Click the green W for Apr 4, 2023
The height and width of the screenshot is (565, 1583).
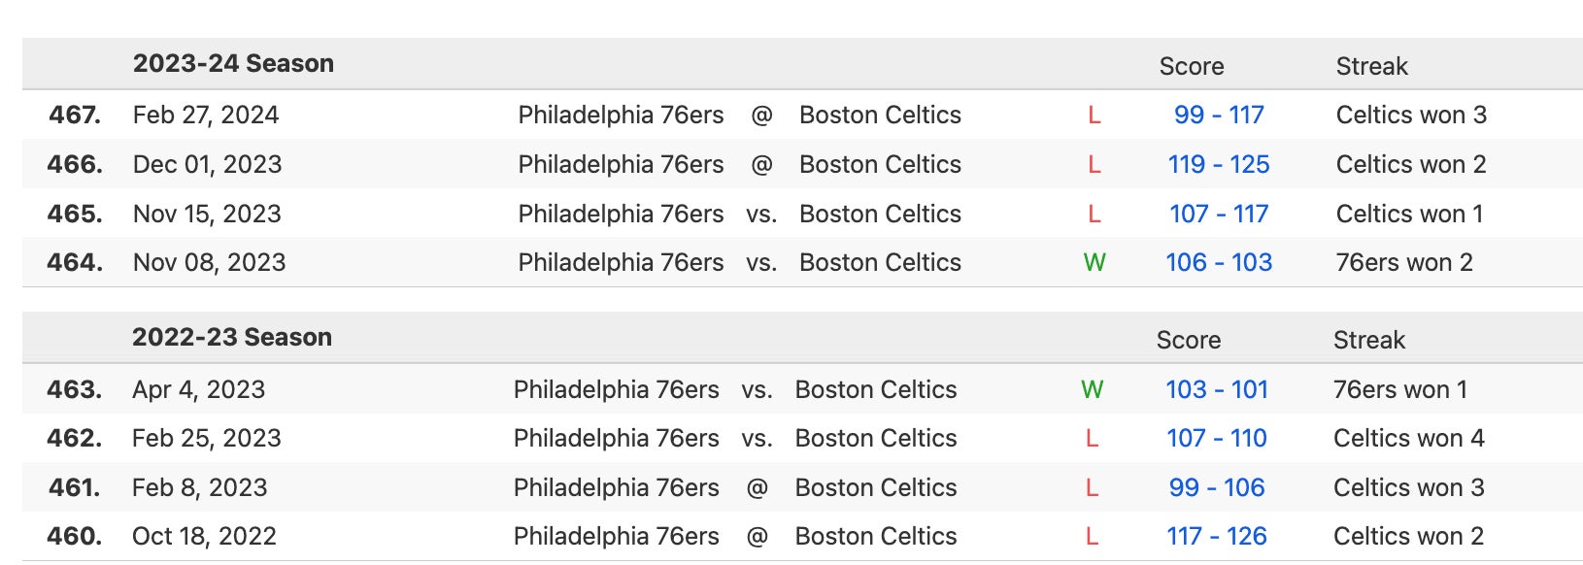(1092, 390)
